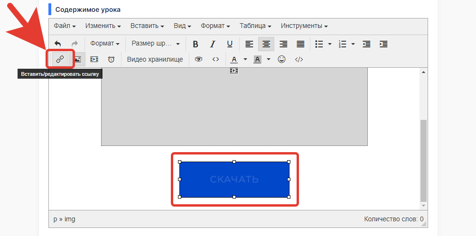Click the source code </> icon
This screenshot has height=236, width=476.
pos(299,59)
